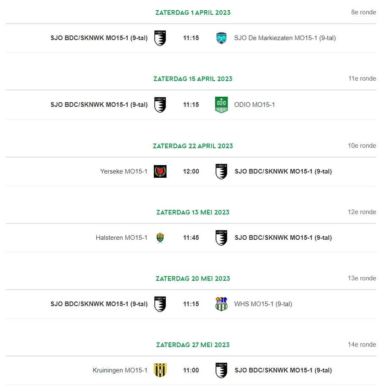Click the Zaterdag 20 Mei 2023 heading
Screen dimensions: 385x391
[193, 279]
